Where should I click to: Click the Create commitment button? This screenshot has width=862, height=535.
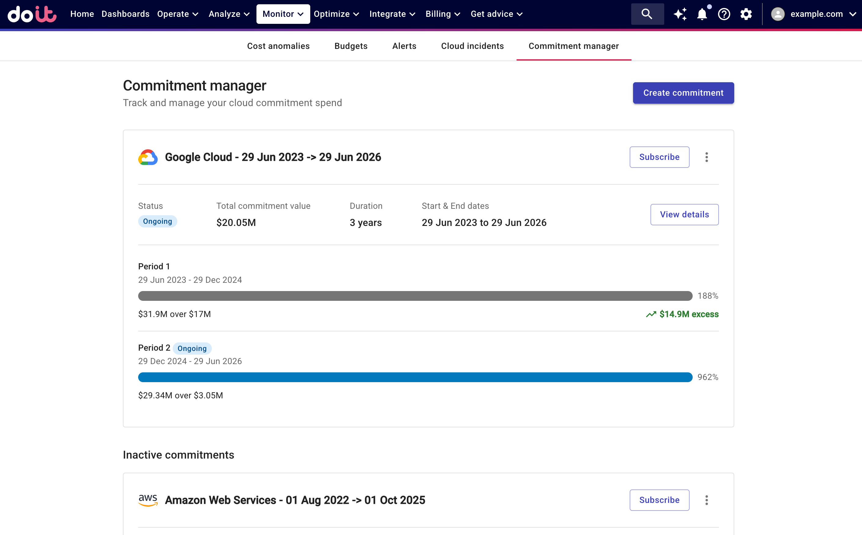[683, 93]
